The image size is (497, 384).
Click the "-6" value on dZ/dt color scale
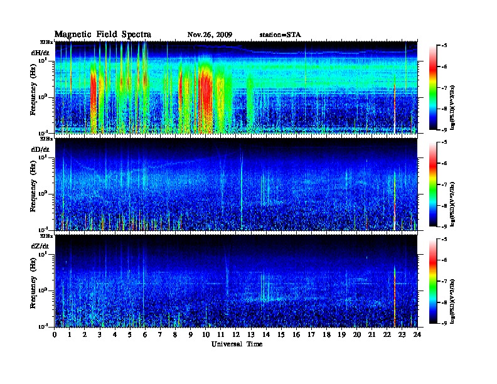coord(444,260)
